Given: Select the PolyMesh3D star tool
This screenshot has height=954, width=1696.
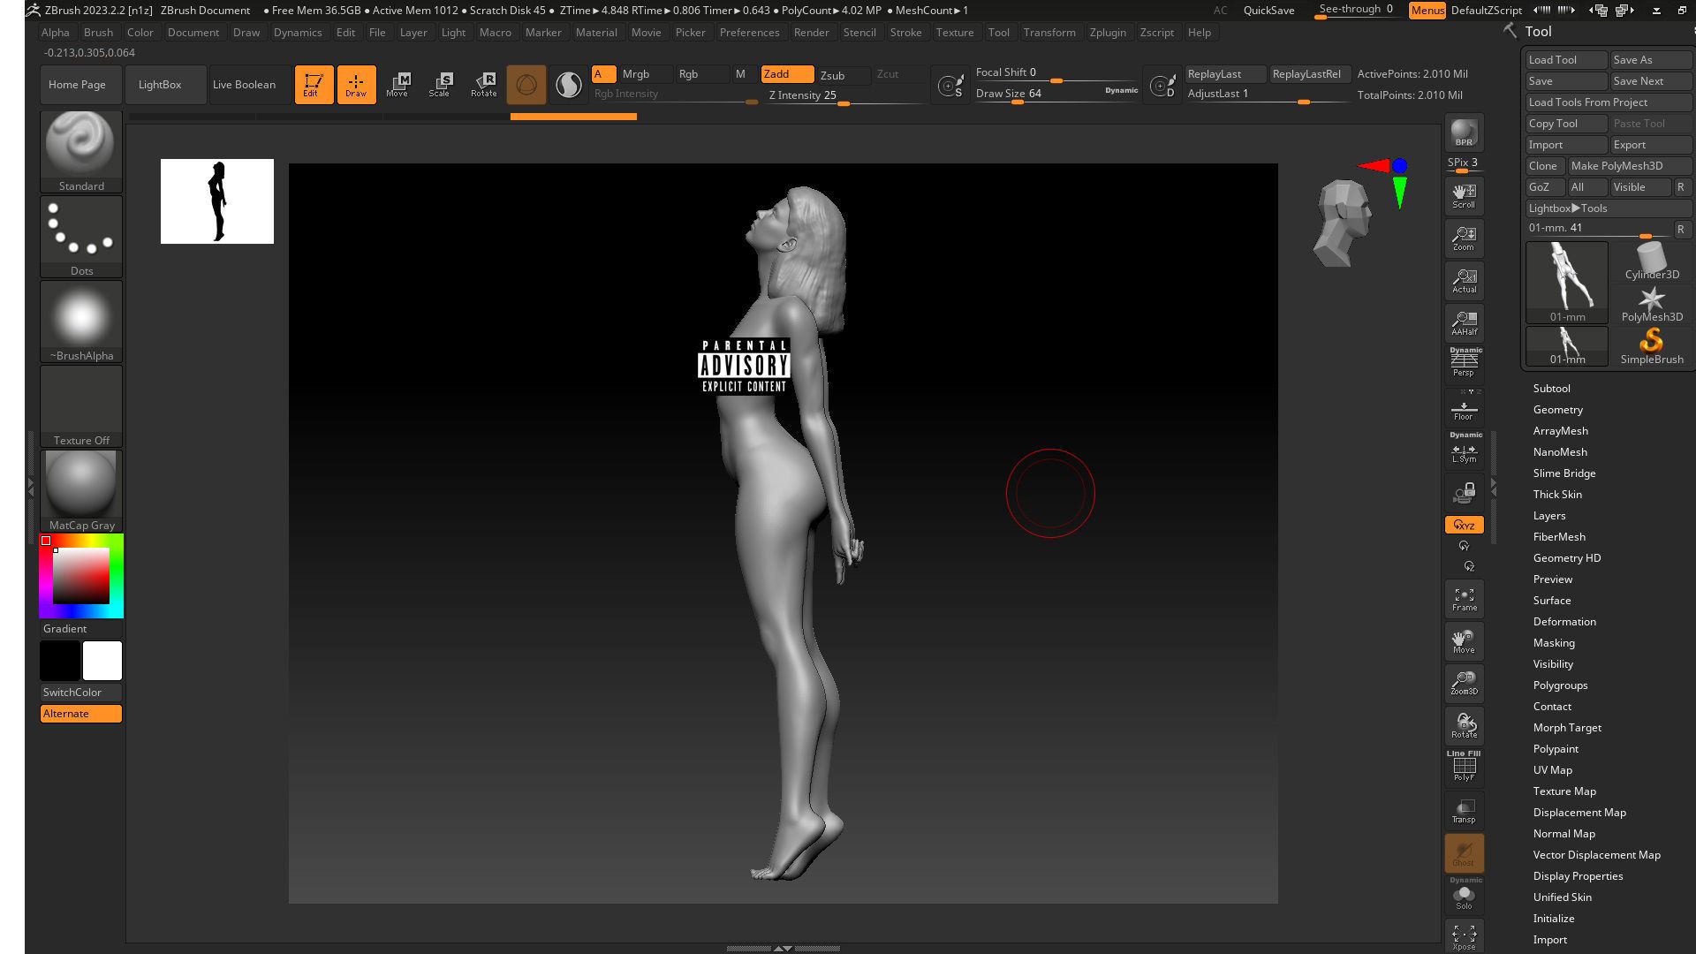Looking at the screenshot, I should [x=1651, y=304].
